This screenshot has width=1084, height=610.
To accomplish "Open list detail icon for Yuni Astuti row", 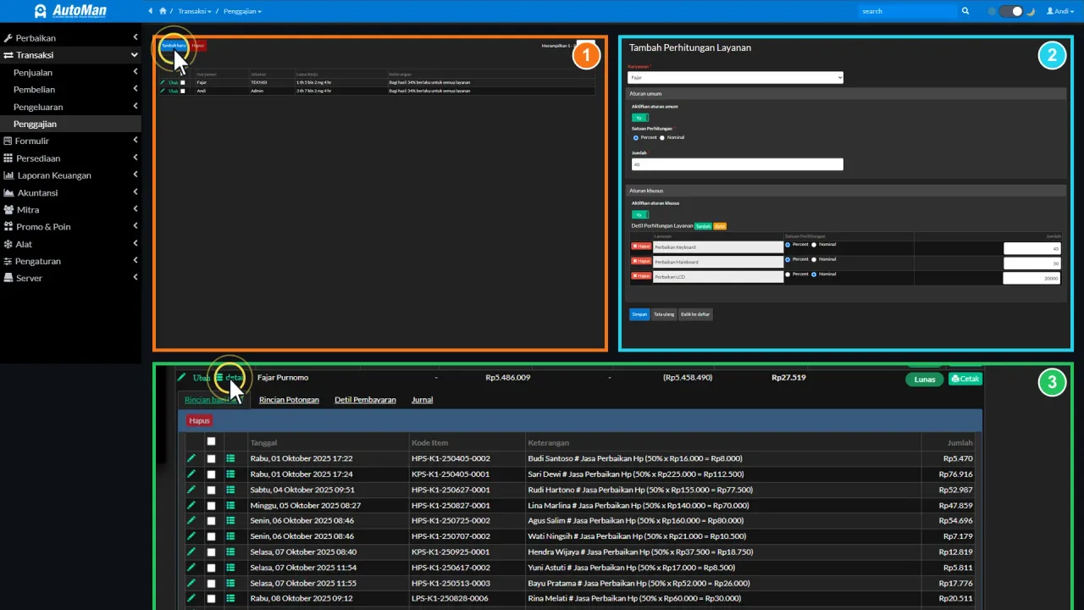I will click(x=230, y=567).
